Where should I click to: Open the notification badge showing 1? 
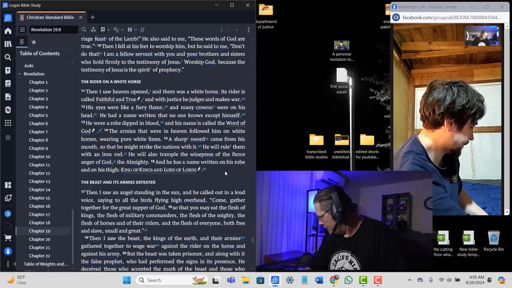(8, 214)
